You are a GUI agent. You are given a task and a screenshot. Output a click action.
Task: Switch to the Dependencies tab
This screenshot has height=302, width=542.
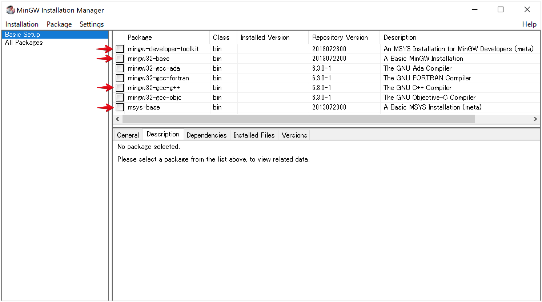click(206, 135)
